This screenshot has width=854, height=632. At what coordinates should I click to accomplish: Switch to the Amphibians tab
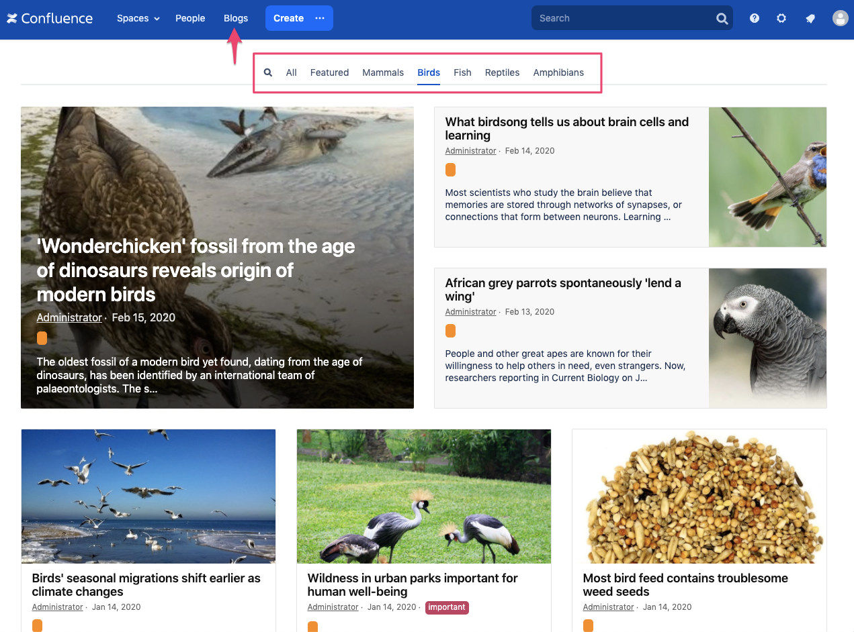[558, 72]
